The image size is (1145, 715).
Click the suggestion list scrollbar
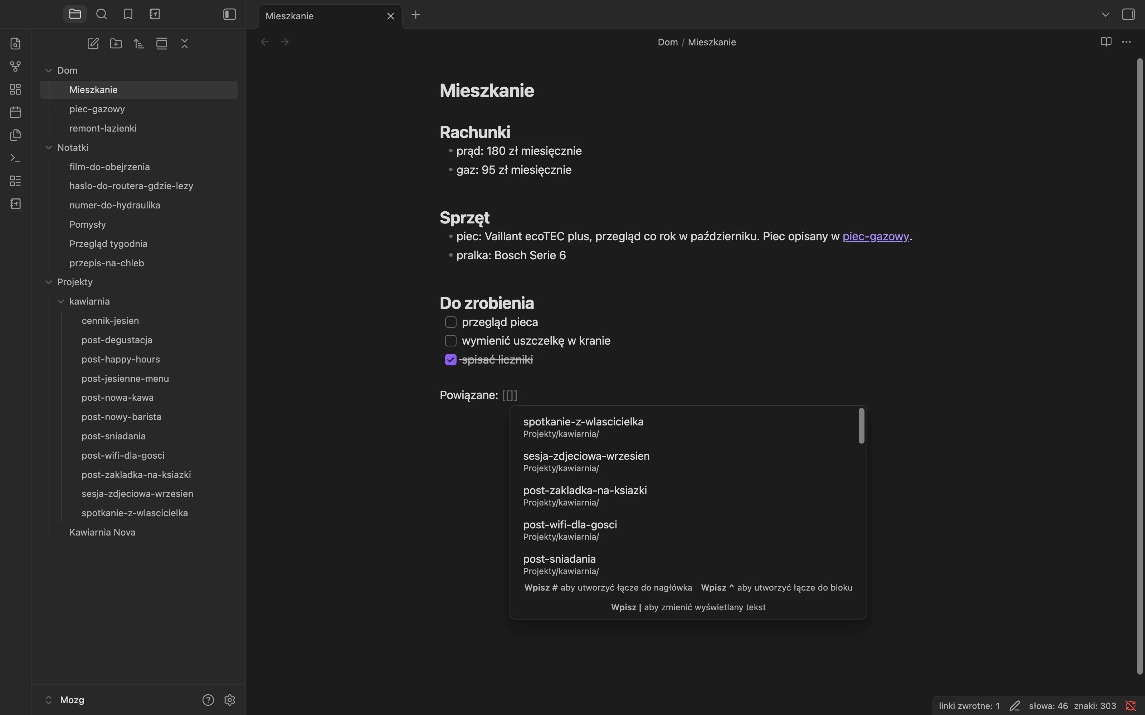[x=861, y=426]
